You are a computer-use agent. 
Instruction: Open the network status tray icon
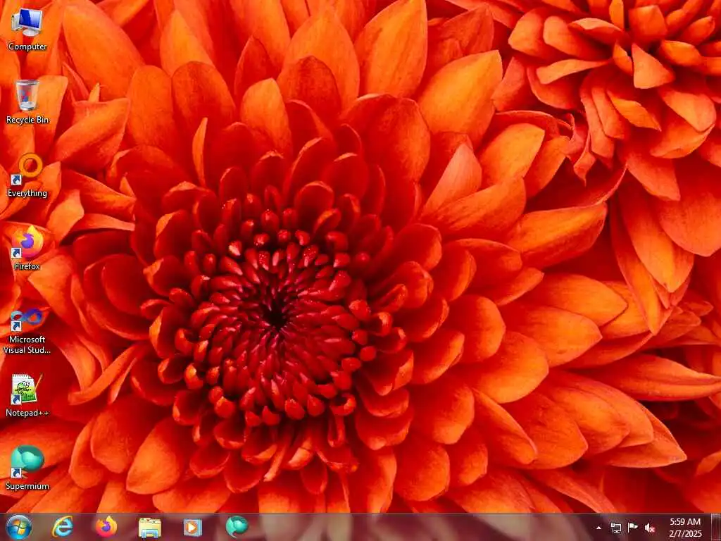click(615, 528)
